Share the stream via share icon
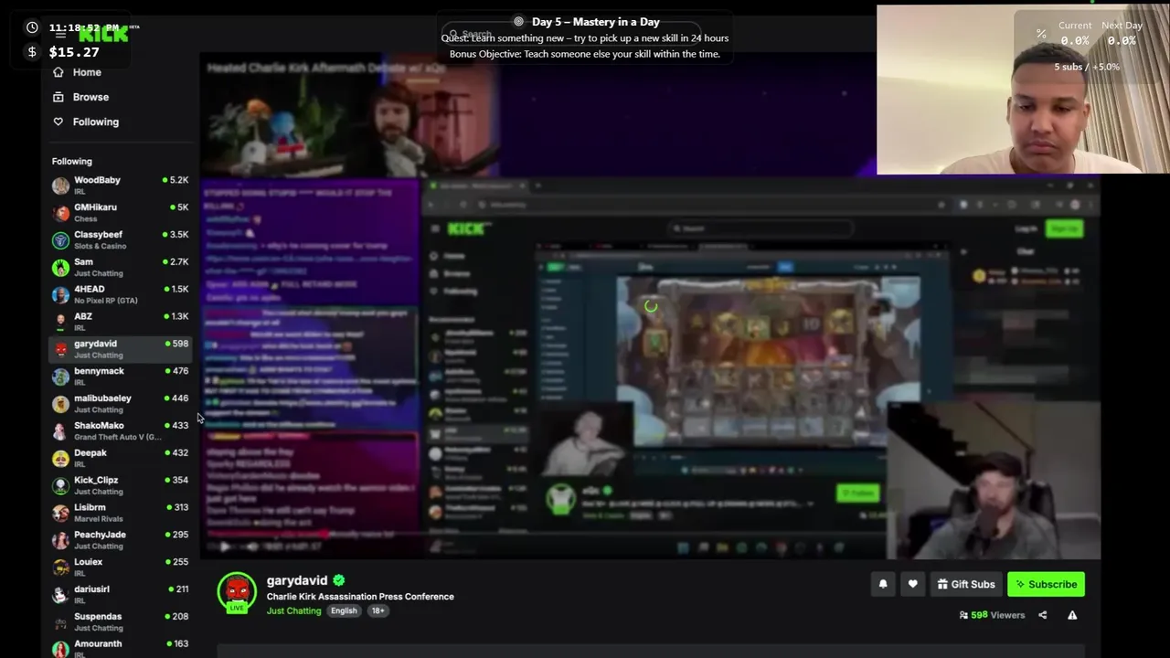Screen dimensions: 1170x658 tap(1042, 615)
